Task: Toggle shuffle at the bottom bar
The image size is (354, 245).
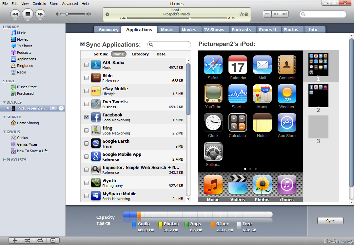Action: coord(28,240)
